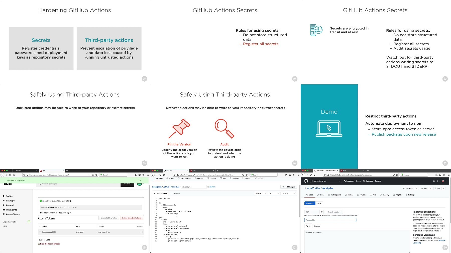
Task: Open Actions repo tab in new file window
Action: (x=199, y=178)
